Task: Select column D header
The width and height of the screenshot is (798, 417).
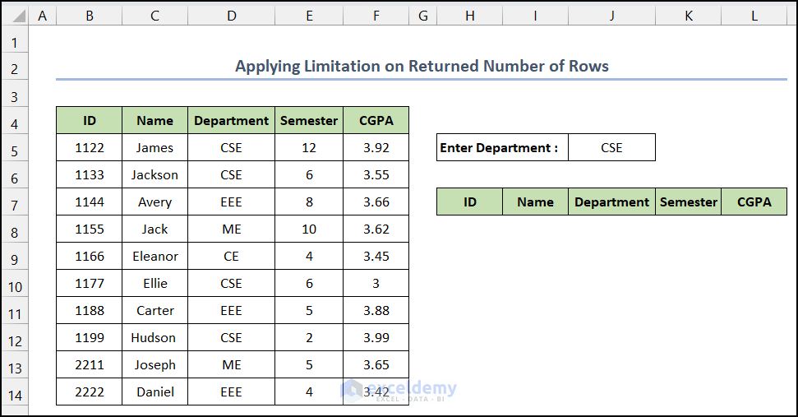Action: [x=231, y=15]
